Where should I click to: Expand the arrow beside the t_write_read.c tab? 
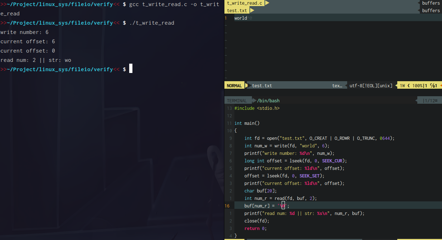coord(267,3)
